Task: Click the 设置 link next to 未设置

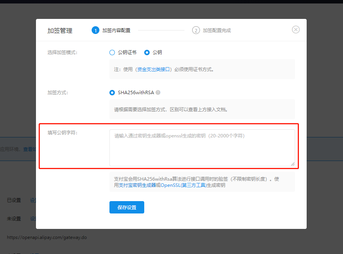Action: click(33, 219)
